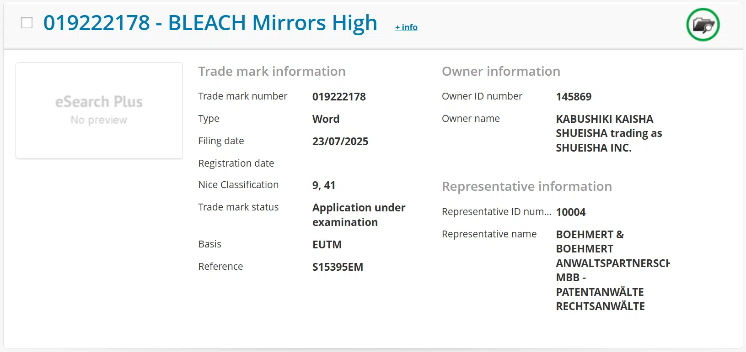
Task: Click the Owner information heading
Action: (x=501, y=72)
